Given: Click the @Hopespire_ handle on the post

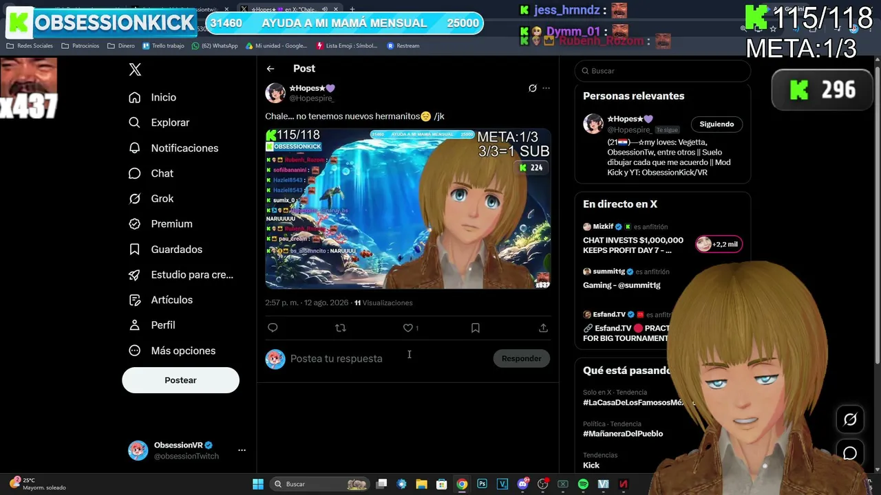Looking at the screenshot, I should [x=312, y=98].
